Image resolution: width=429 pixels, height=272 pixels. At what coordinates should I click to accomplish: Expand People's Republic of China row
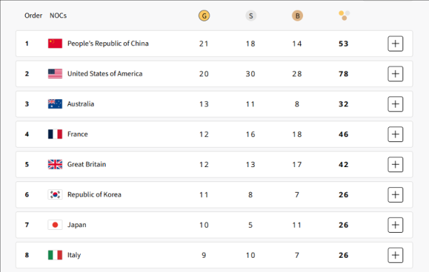coord(395,44)
